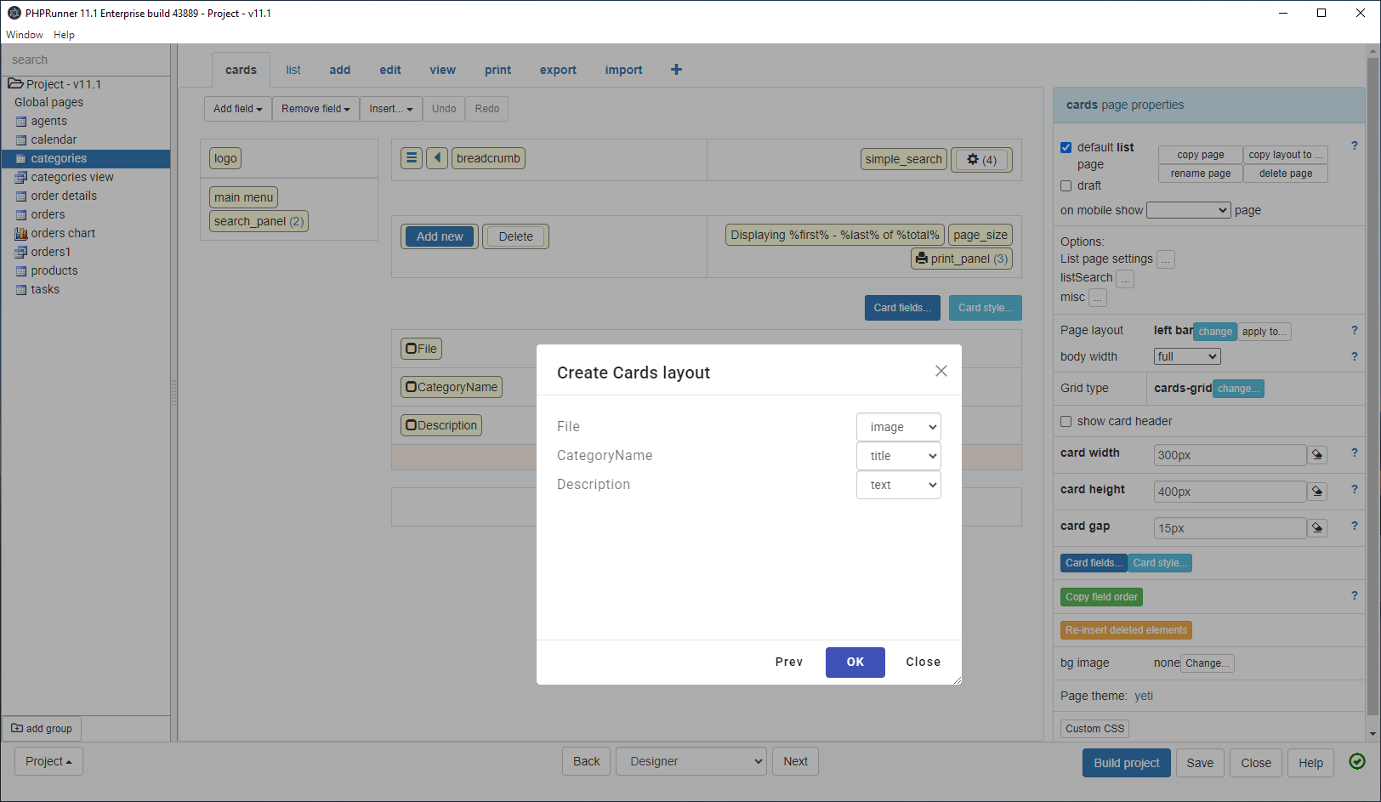
Task: Click the Build project button
Action: (x=1126, y=763)
